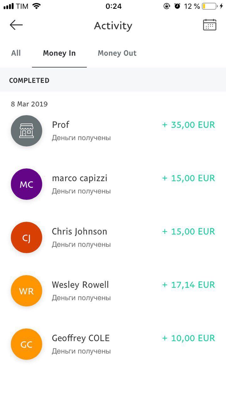Tap the red CJ avatar
The width and height of the screenshot is (226, 402).
[26, 237]
